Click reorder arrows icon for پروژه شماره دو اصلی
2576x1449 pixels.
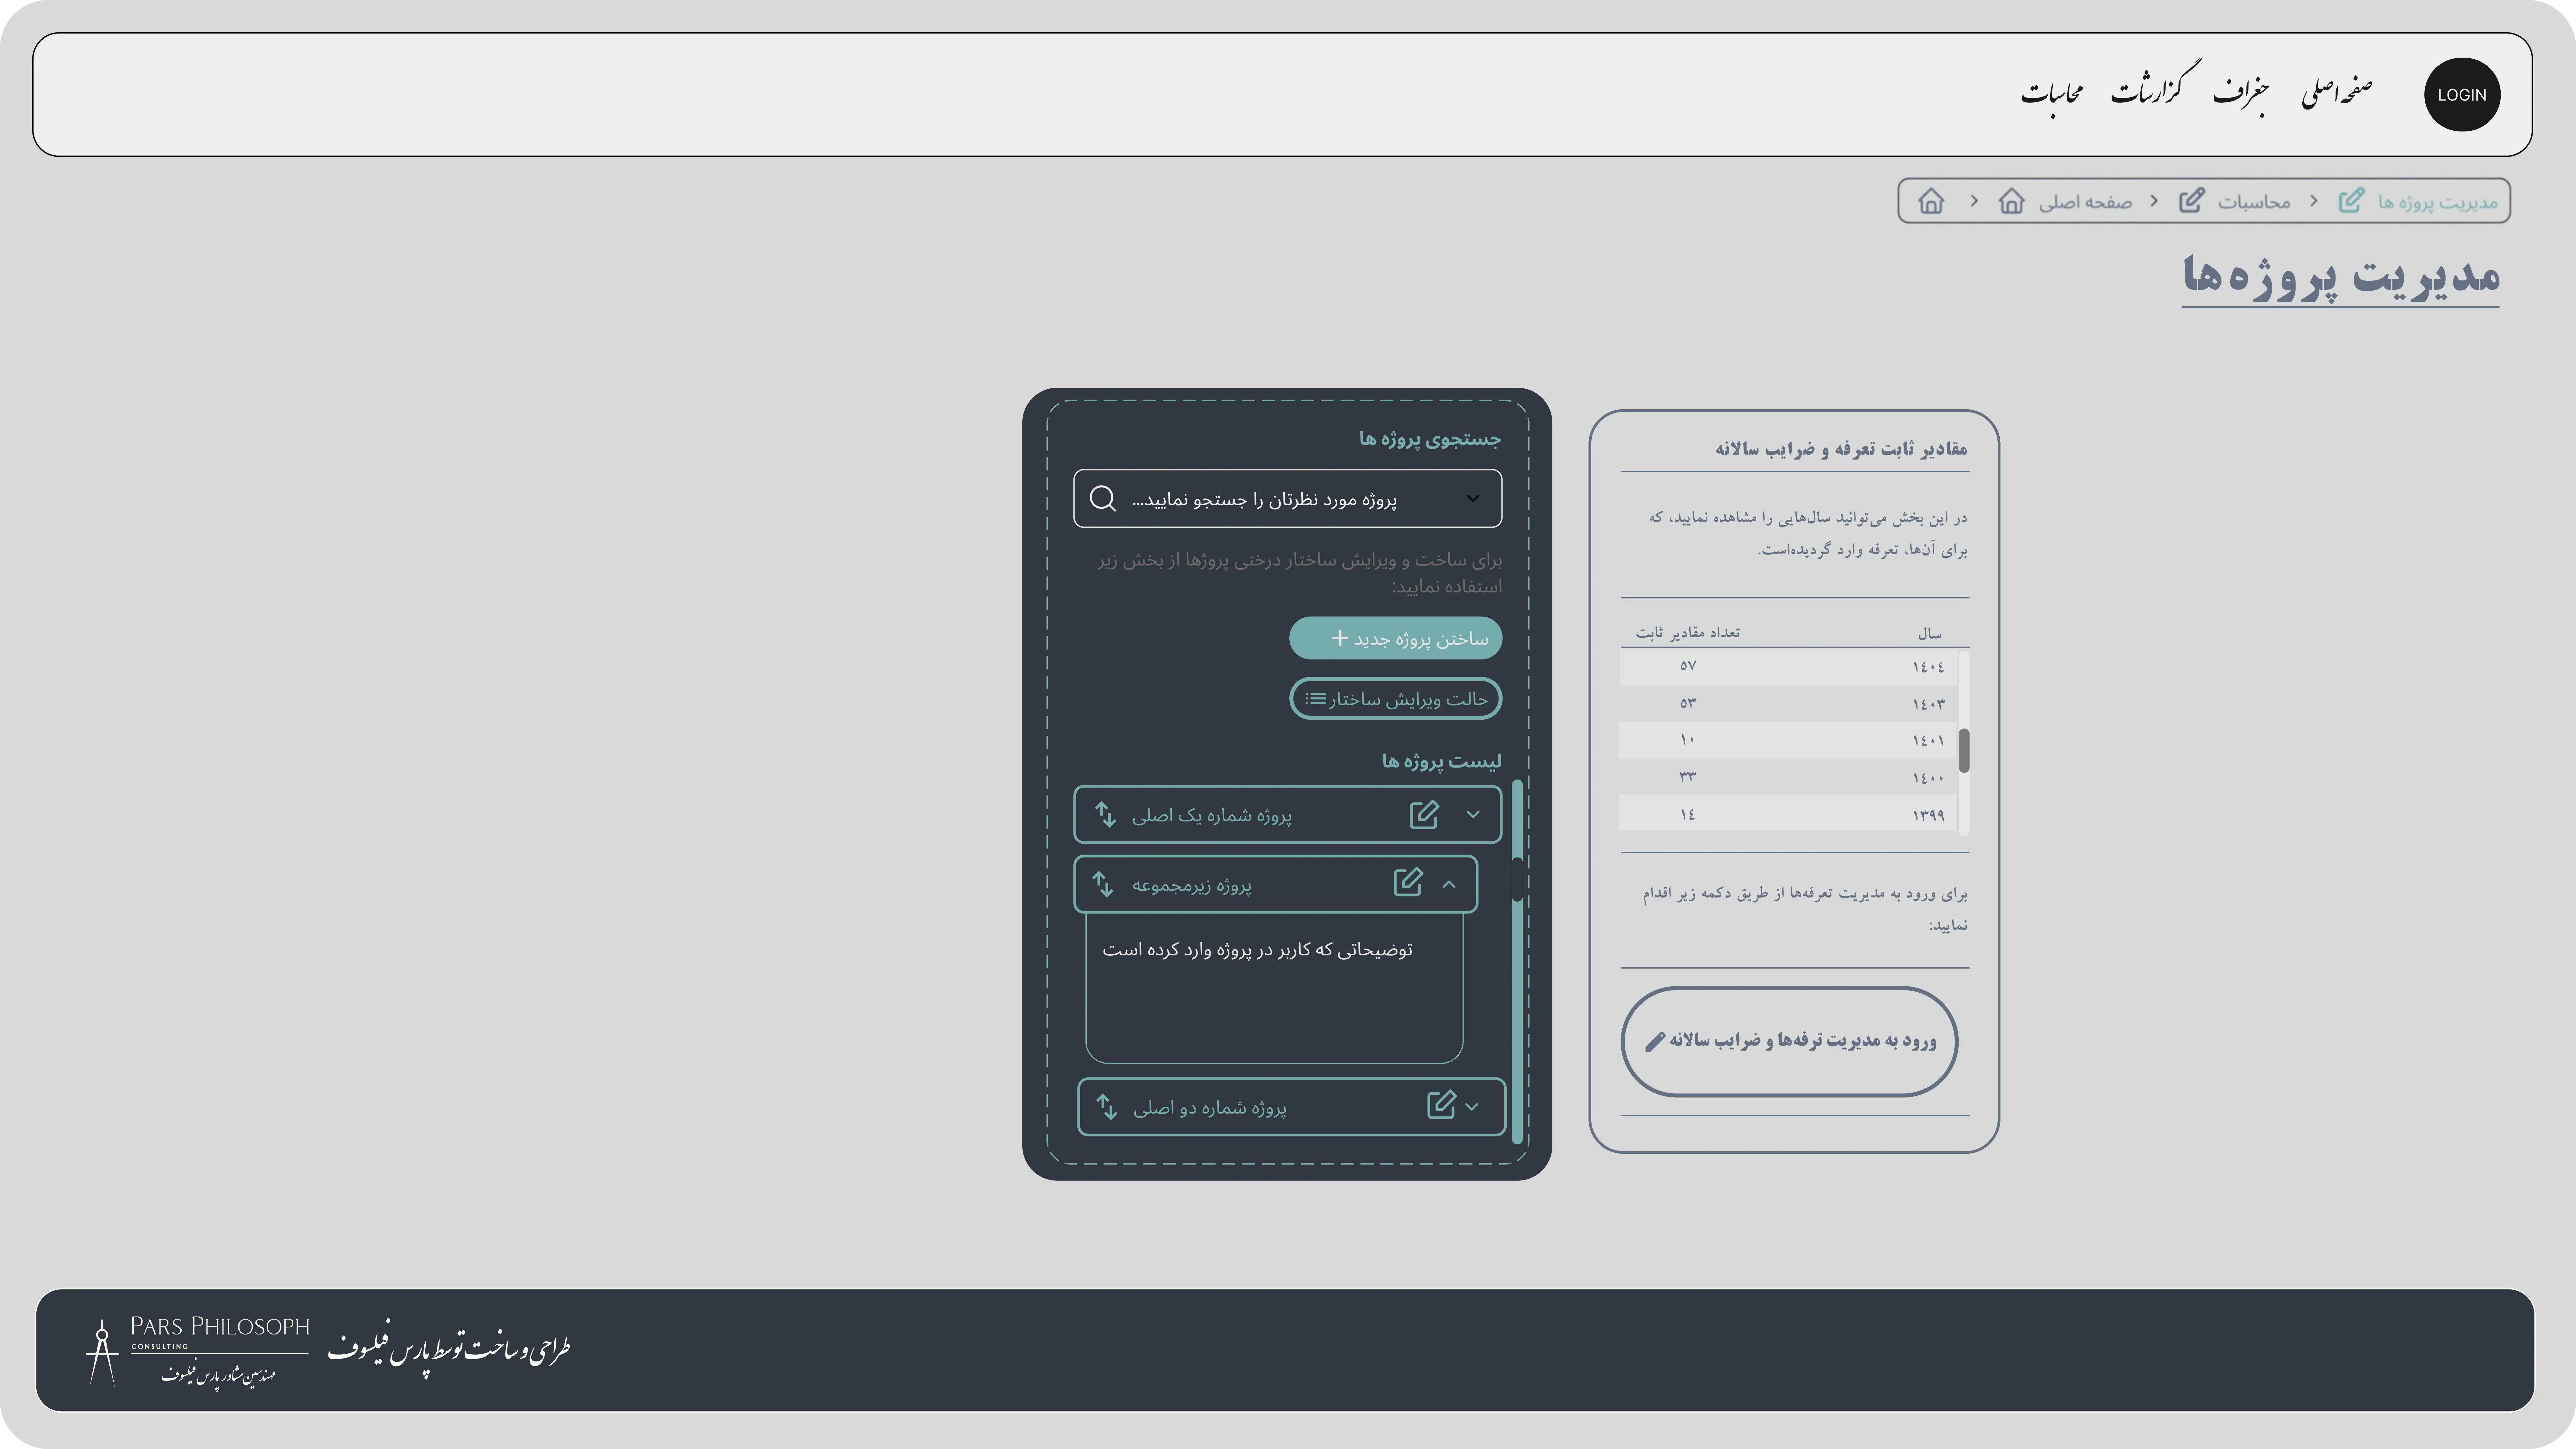pos(1106,1107)
